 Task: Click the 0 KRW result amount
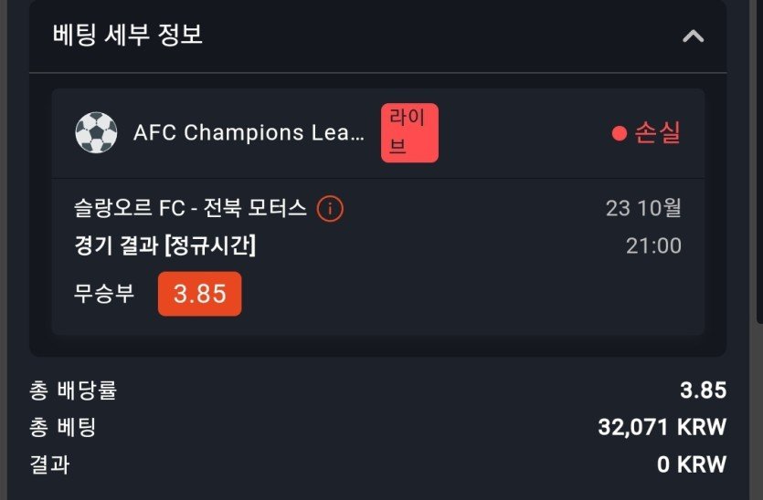(692, 464)
